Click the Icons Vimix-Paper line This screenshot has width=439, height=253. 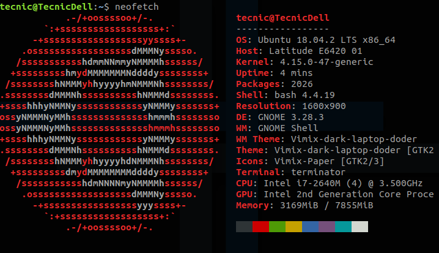click(310, 161)
